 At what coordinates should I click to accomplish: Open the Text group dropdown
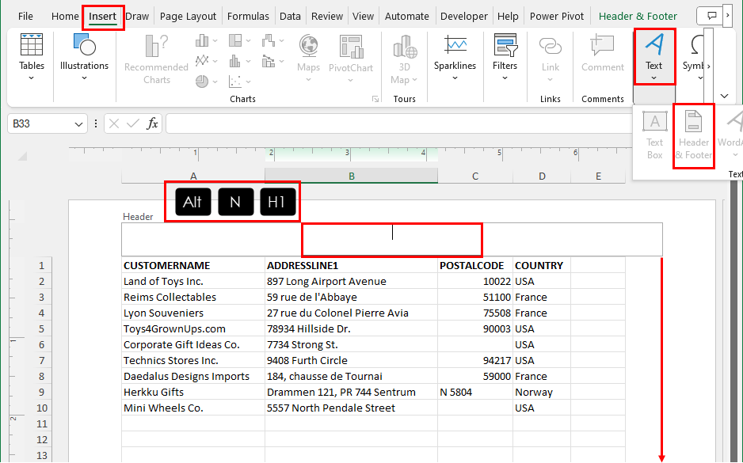pos(654,57)
